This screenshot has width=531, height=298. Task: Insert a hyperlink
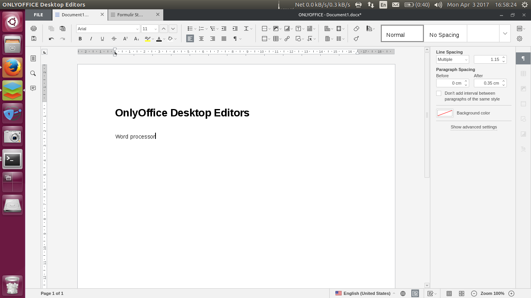287,38
